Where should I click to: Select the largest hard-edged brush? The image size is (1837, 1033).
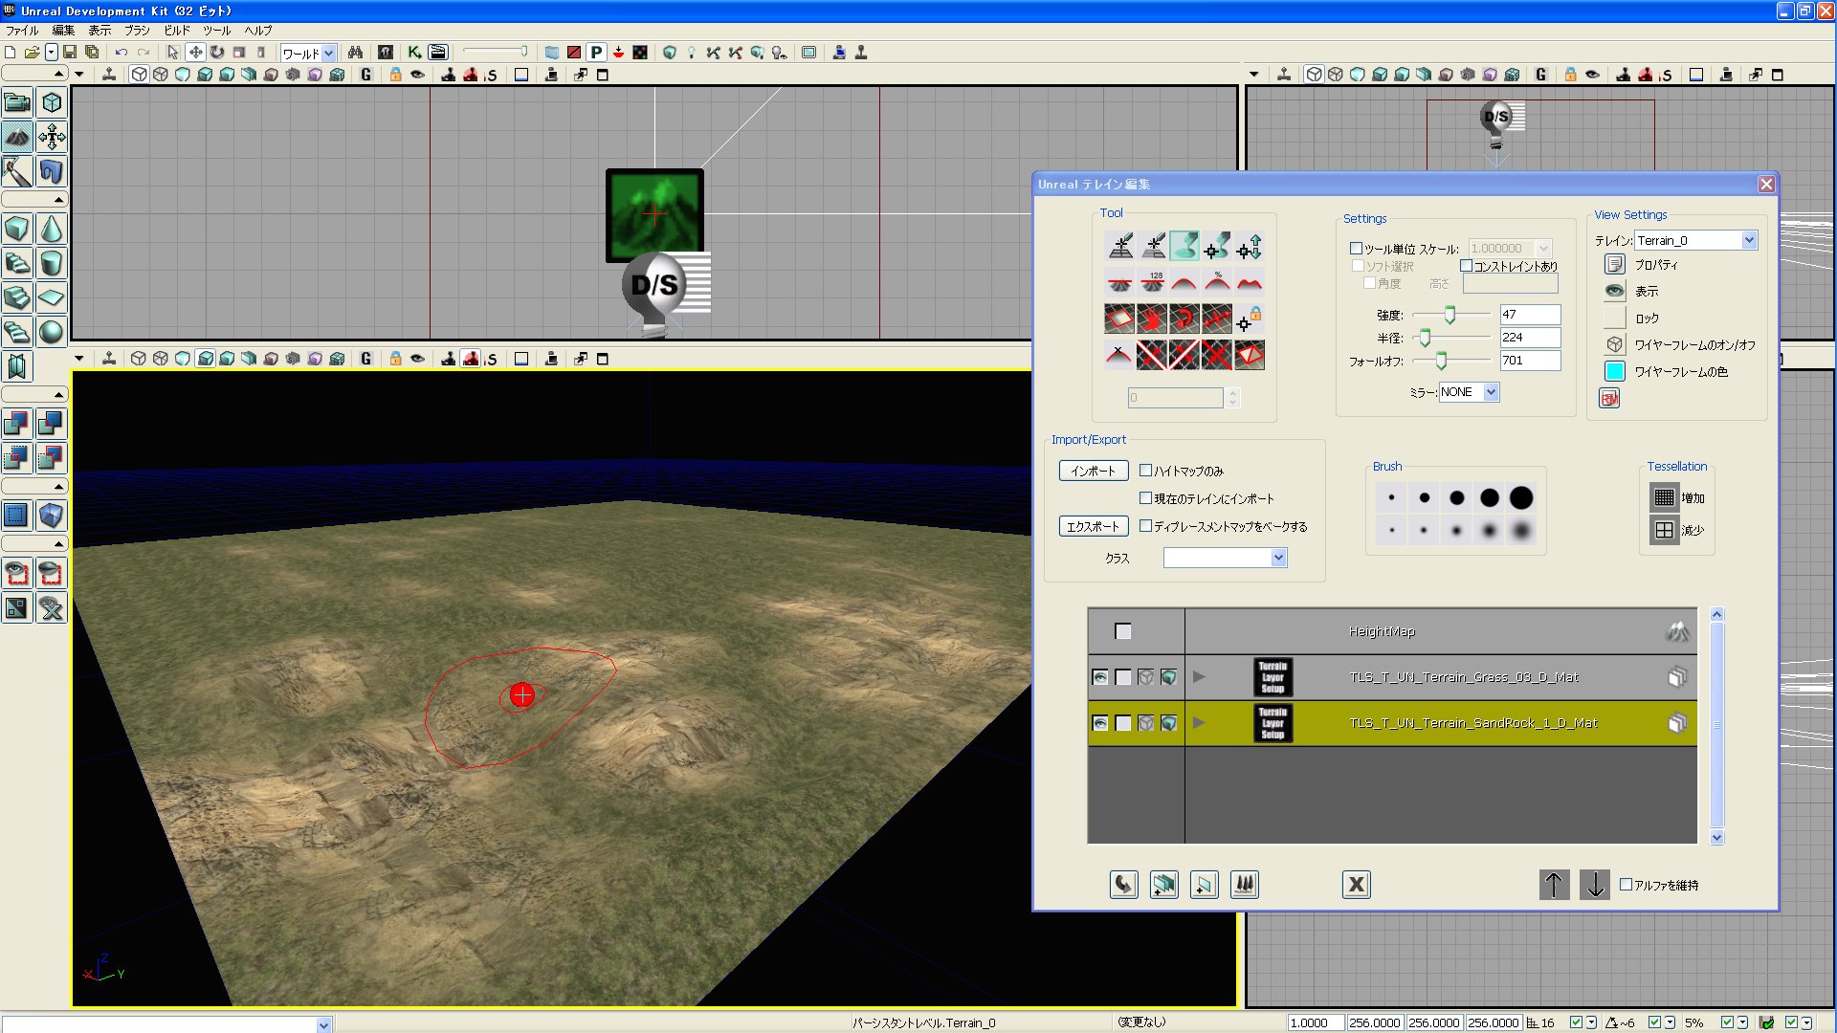click(1521, 497)
